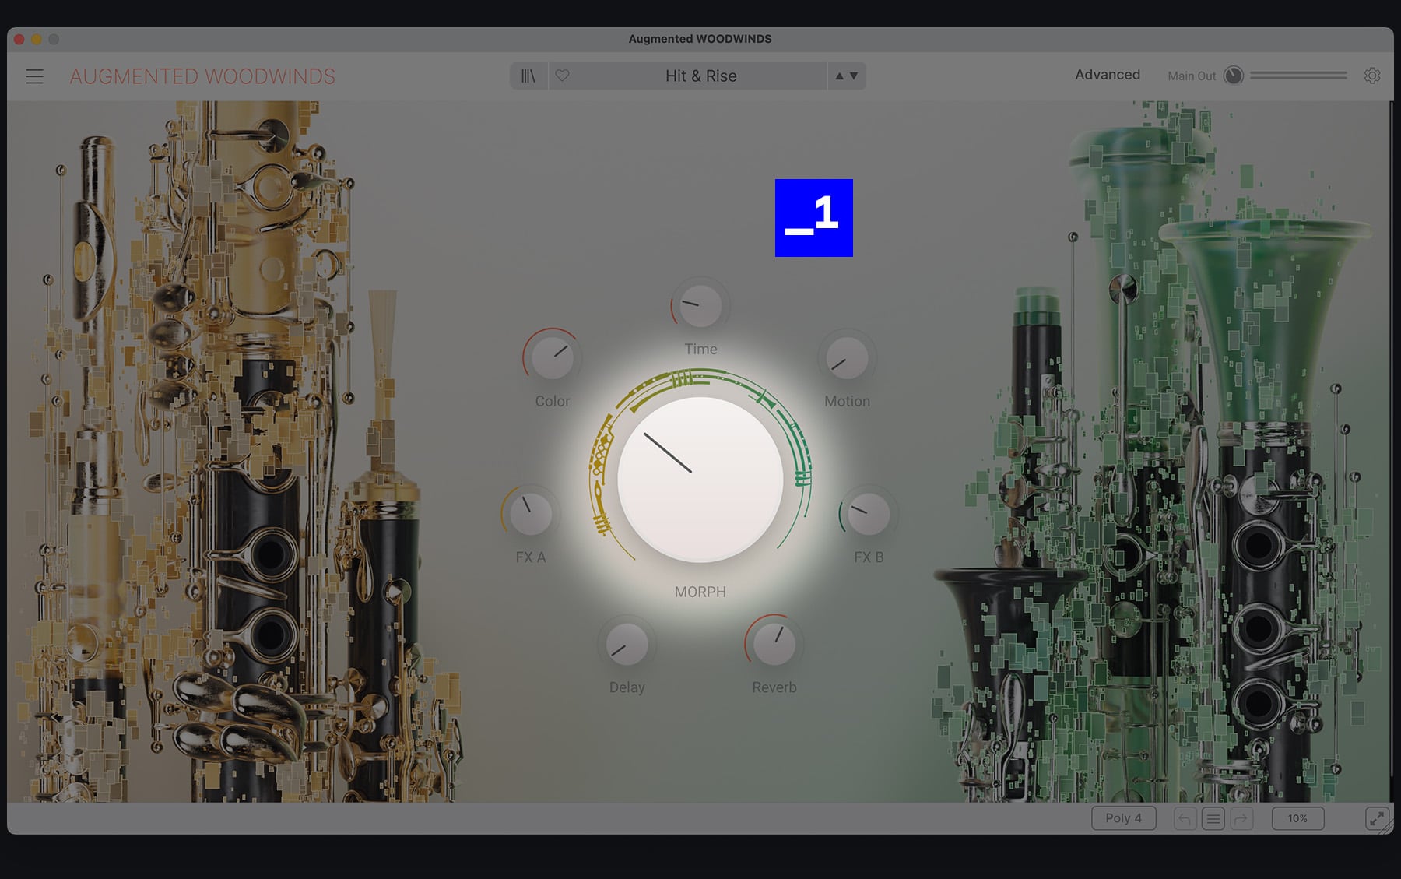Image resolution: width=1401 pixels, height=879 pixels.
Task: Open the preset library browser
Action: pyautogui.click(x=528, y=76)
